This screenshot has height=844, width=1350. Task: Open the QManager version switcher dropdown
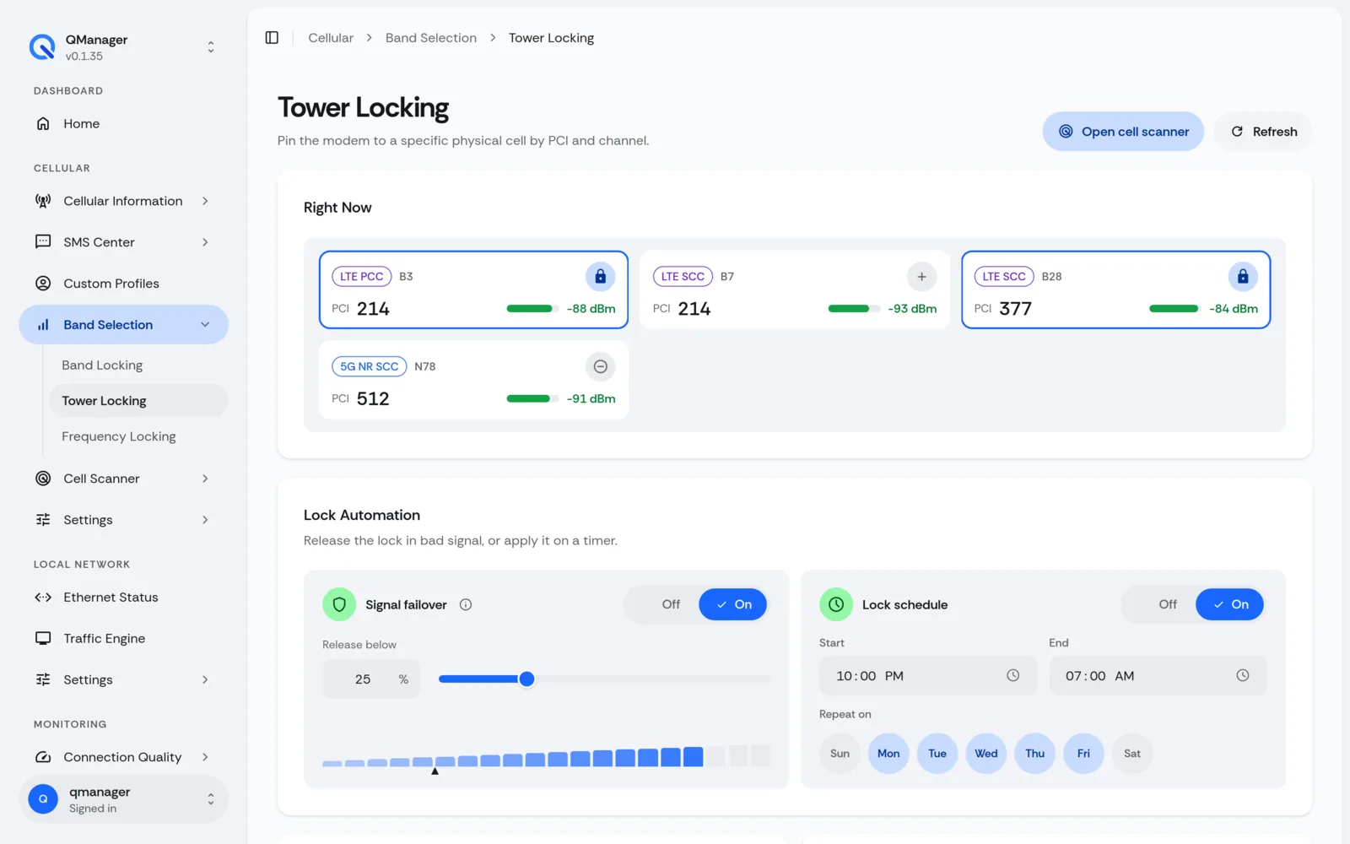211,47
